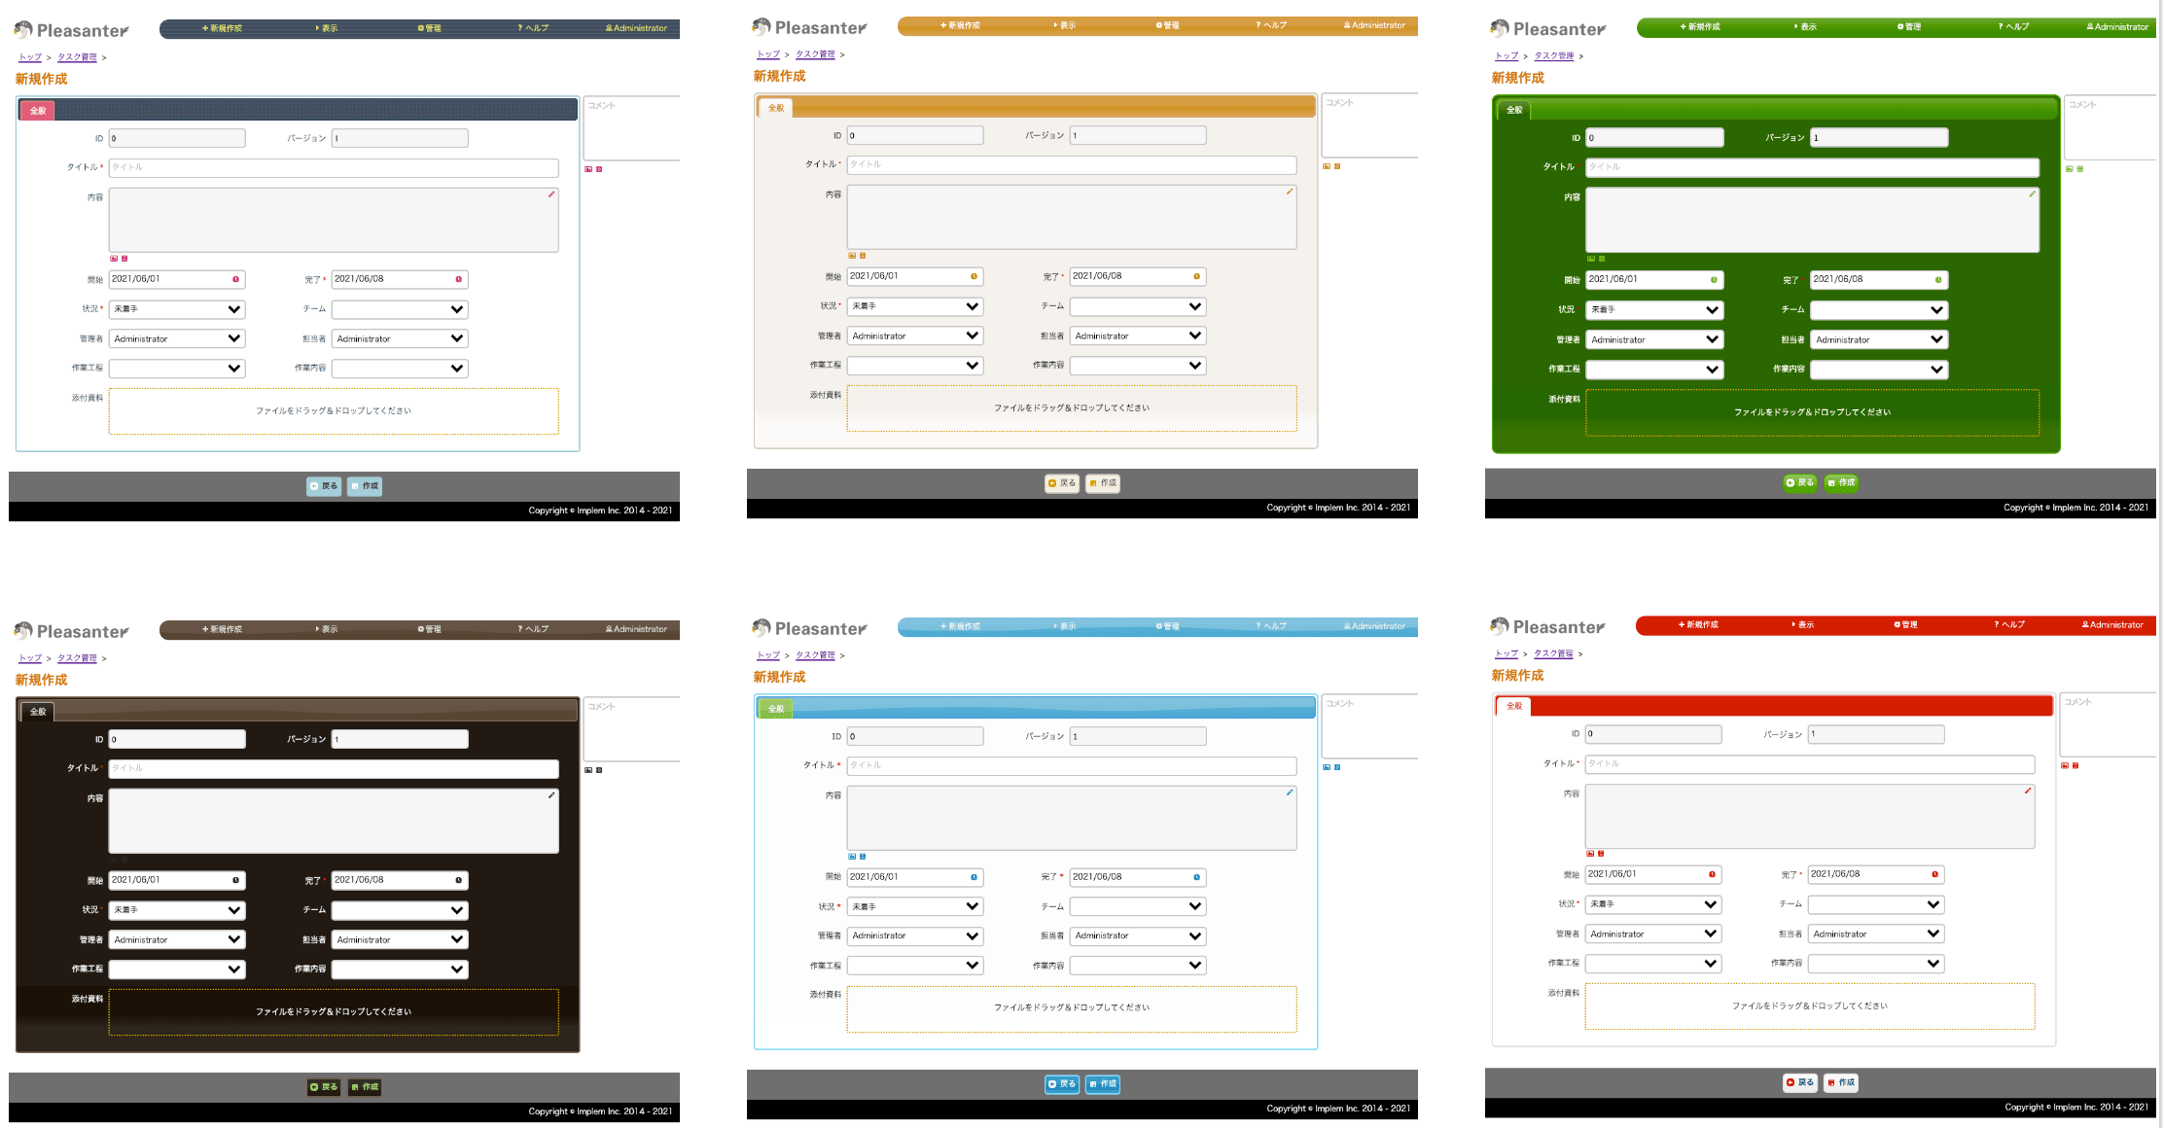Viewport: 2163px width, 1128px height.
Task: Open 管理 menu in sky-blue theme navigation bar
Action: tap(1167, 626)
